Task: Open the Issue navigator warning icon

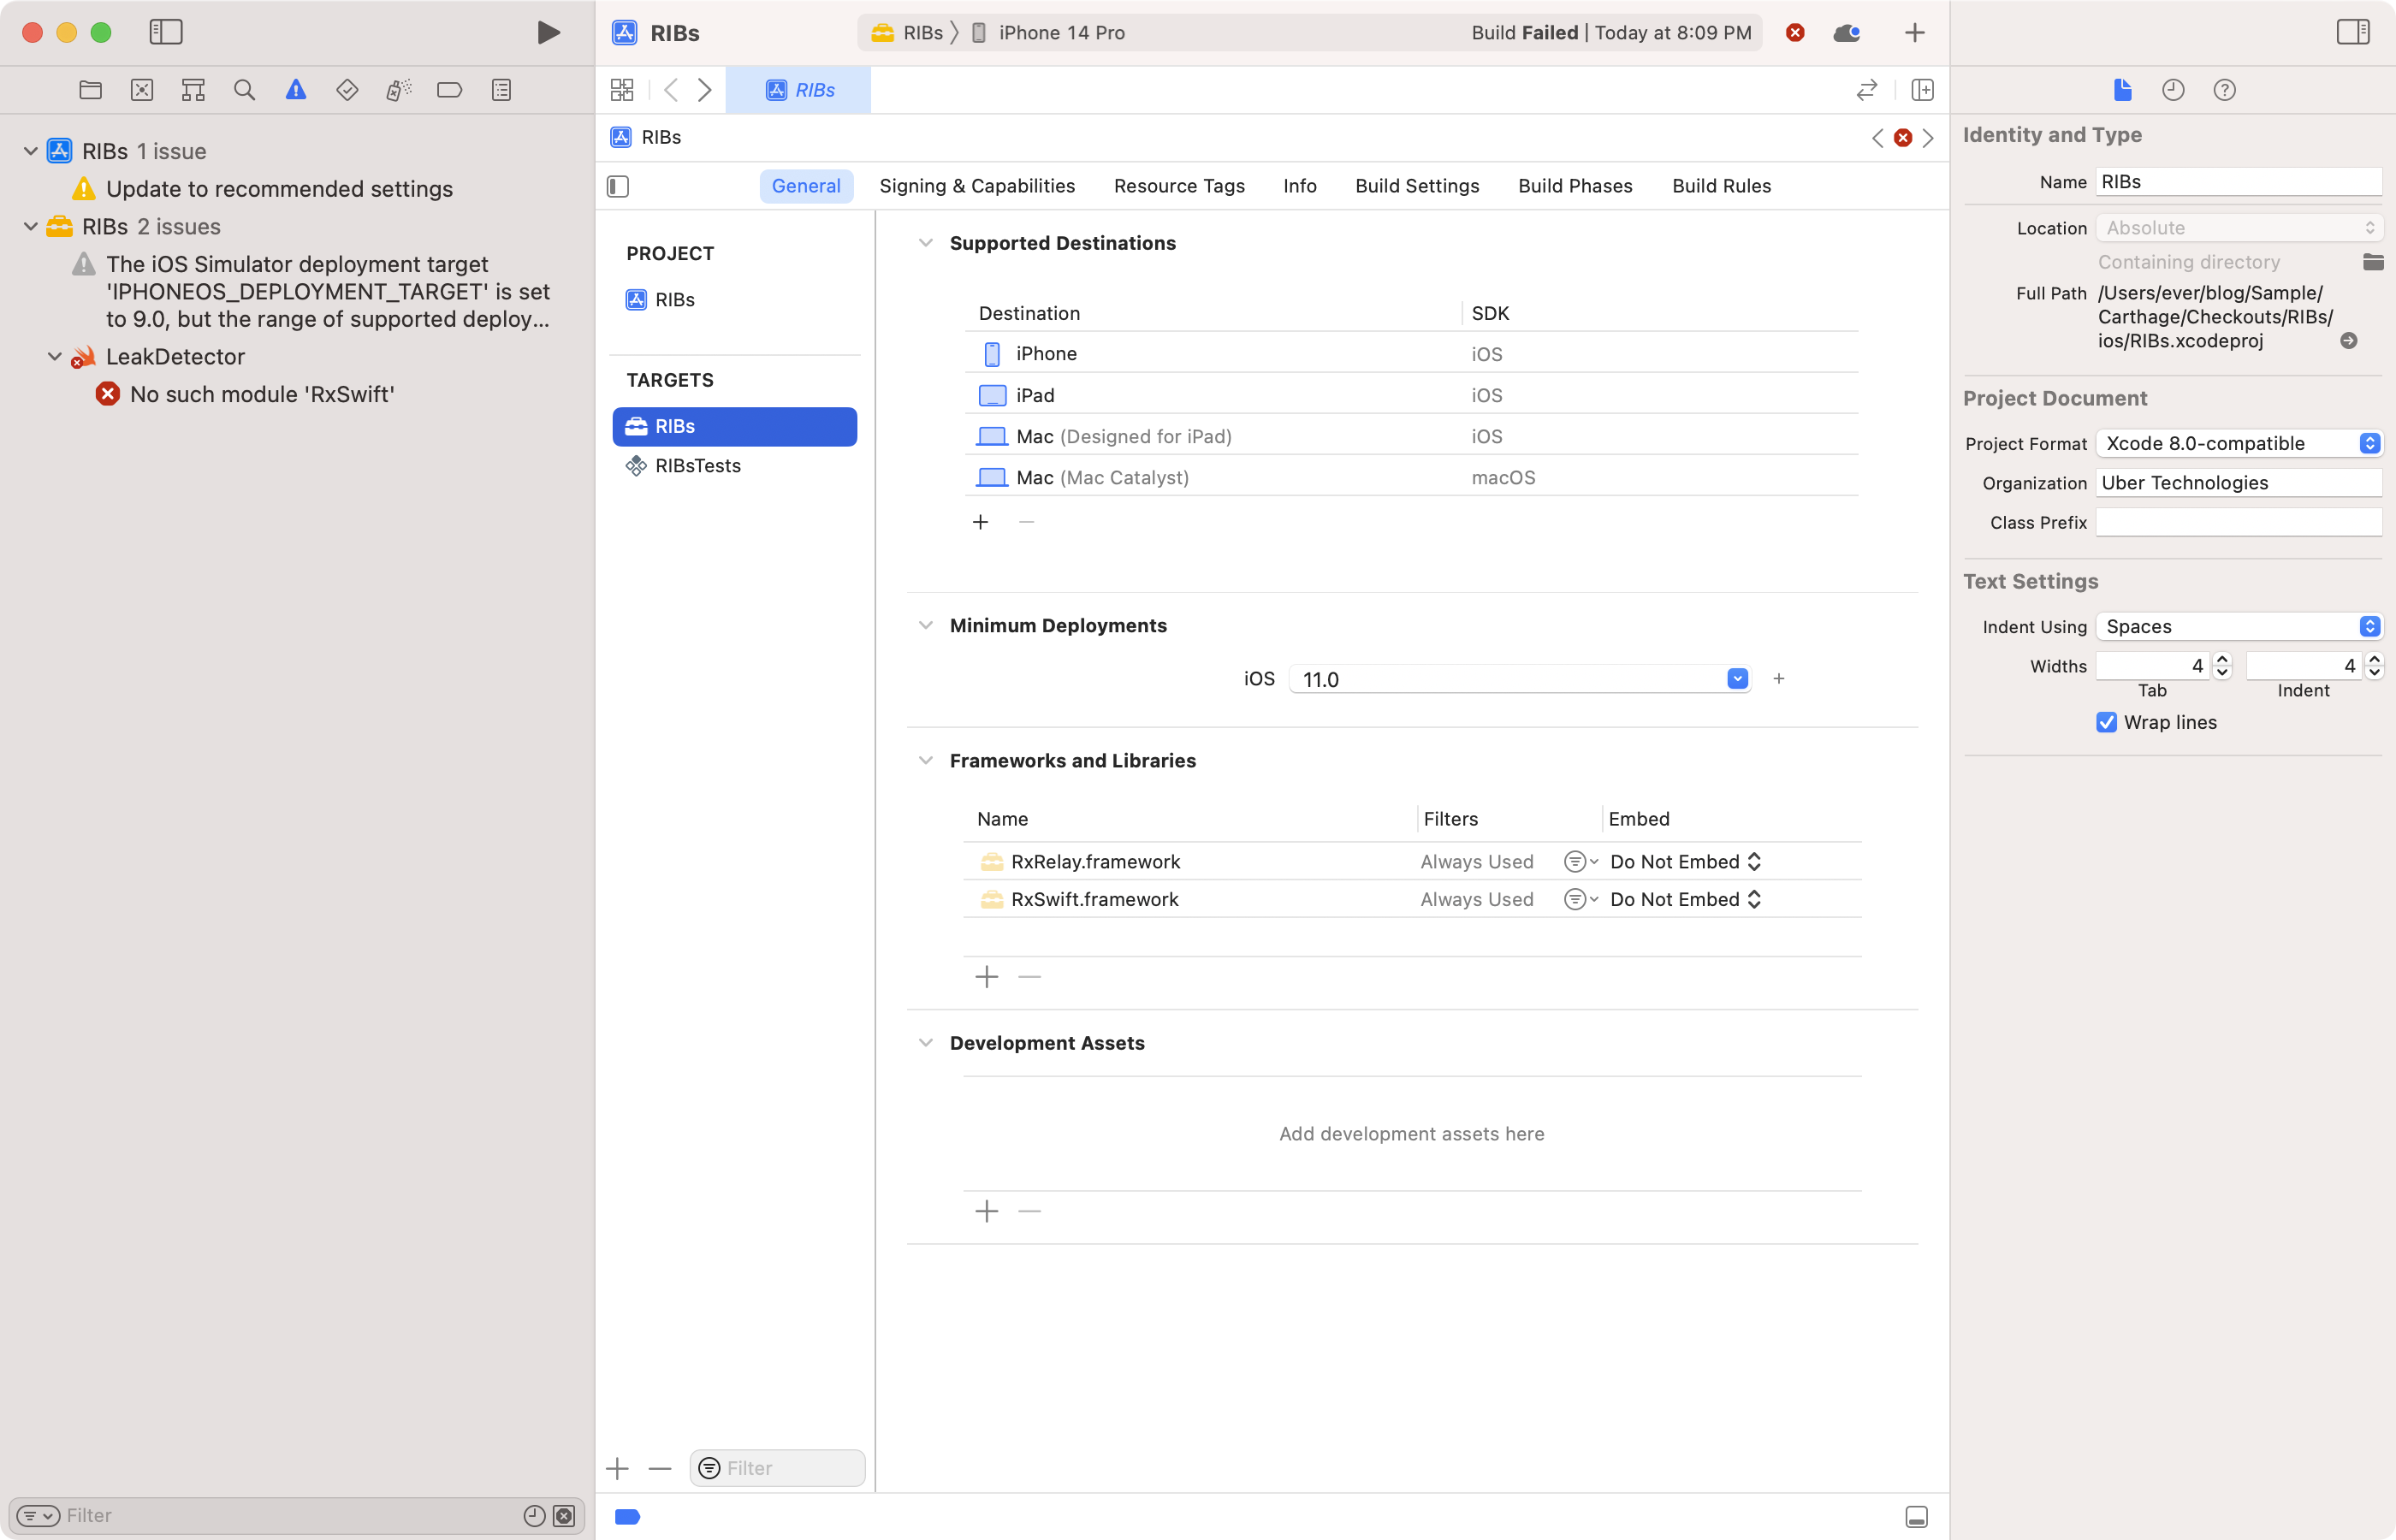Action: pyautogui.click(x=295, y=90)
